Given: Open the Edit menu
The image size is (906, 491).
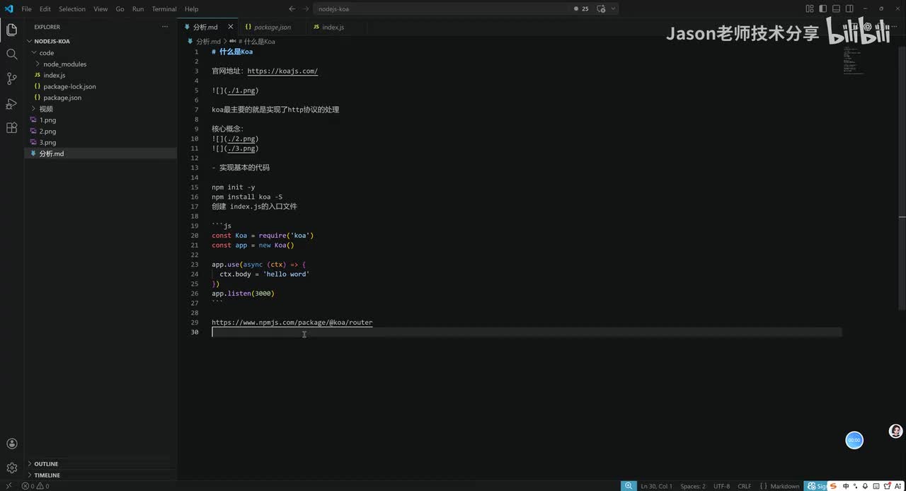Looking at the screenshot, I should [x=45, y=9].
